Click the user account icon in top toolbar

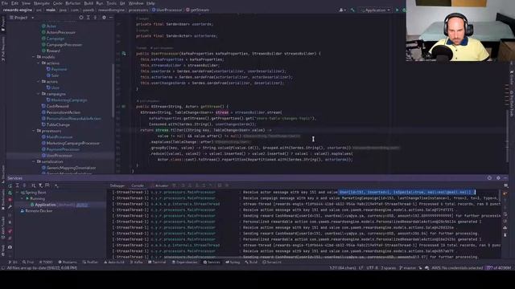(x=341, y=10)
